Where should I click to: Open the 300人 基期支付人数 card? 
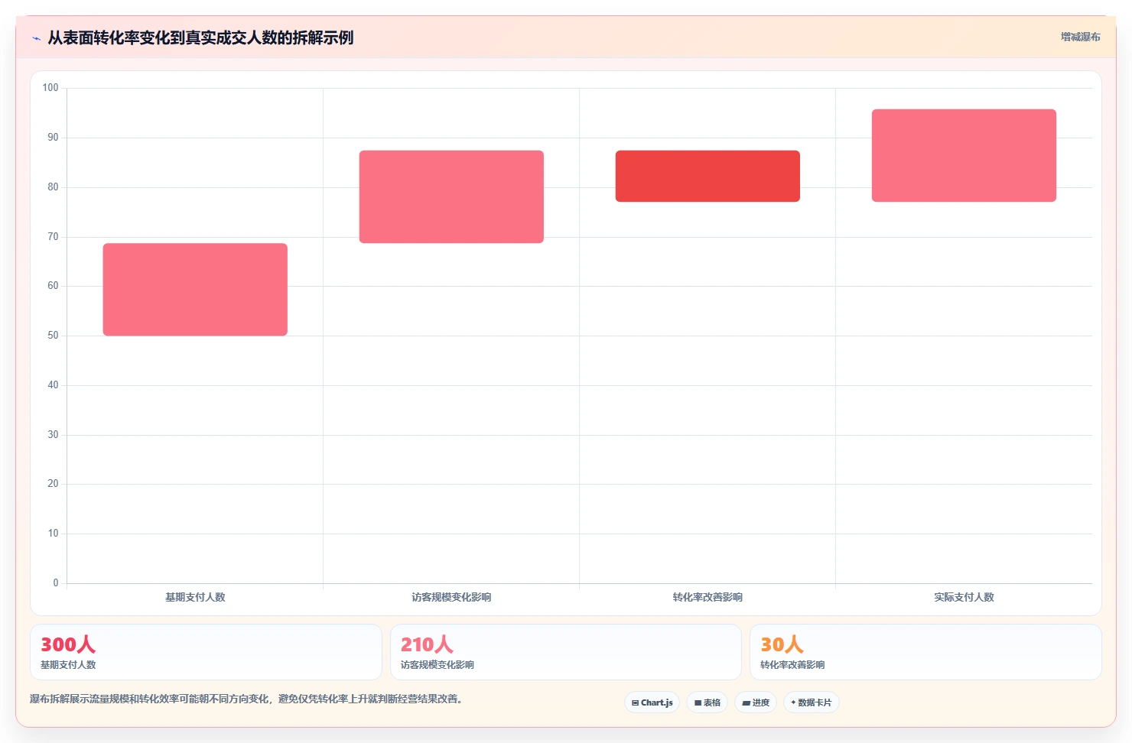[206, 652]
